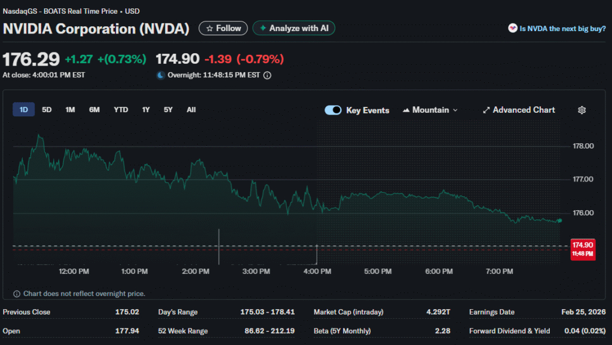
Task: Click the chart notice info icon
Action: 17,294
